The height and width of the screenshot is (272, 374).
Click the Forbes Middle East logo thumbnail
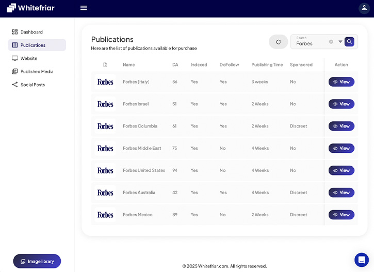click(x=105, y=148)
